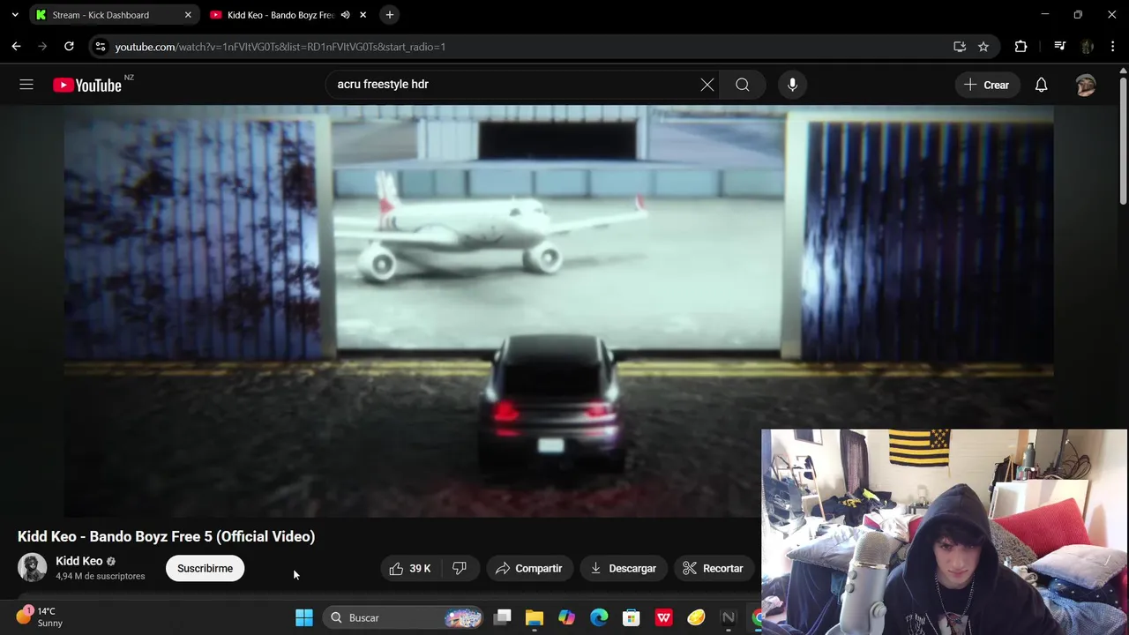Install the app via address bar install icon
This screenshot has height=635, width=1129.
tap(960, 47)
